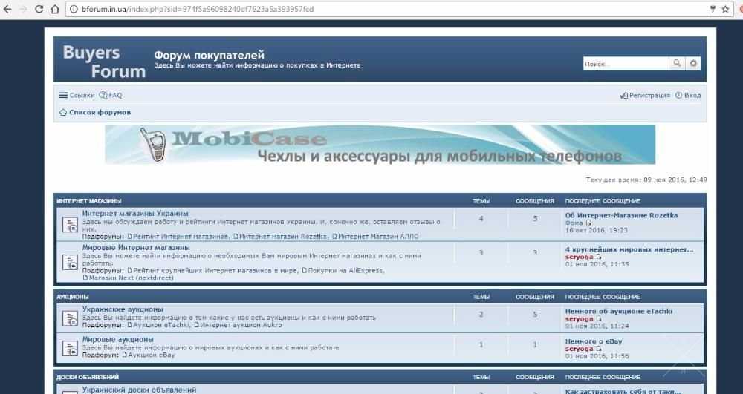The image size is (743, 394).
Task: Open browser home page icon
Action: (55, 9)
